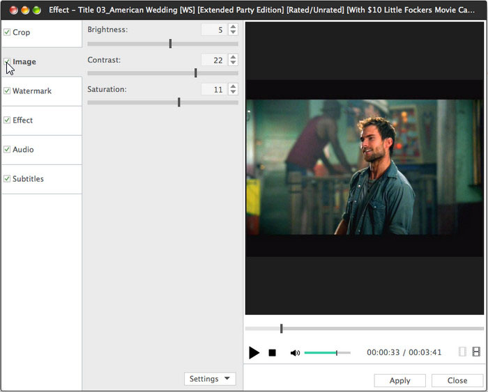Click the Apply button
This screenshot has height=392, width=488.
click(399, 380)
